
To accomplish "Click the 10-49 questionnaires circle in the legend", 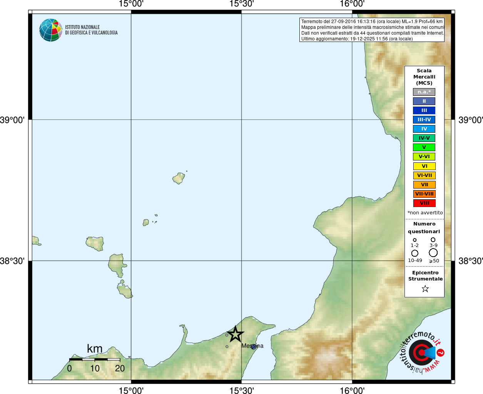I will pos(414,253).
